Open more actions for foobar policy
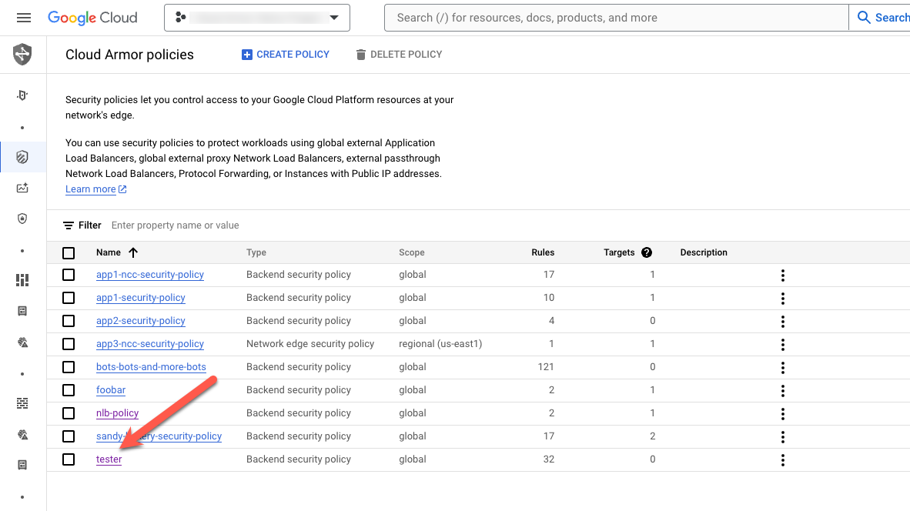This screenshot has height=511, width=910. (782, 391)
